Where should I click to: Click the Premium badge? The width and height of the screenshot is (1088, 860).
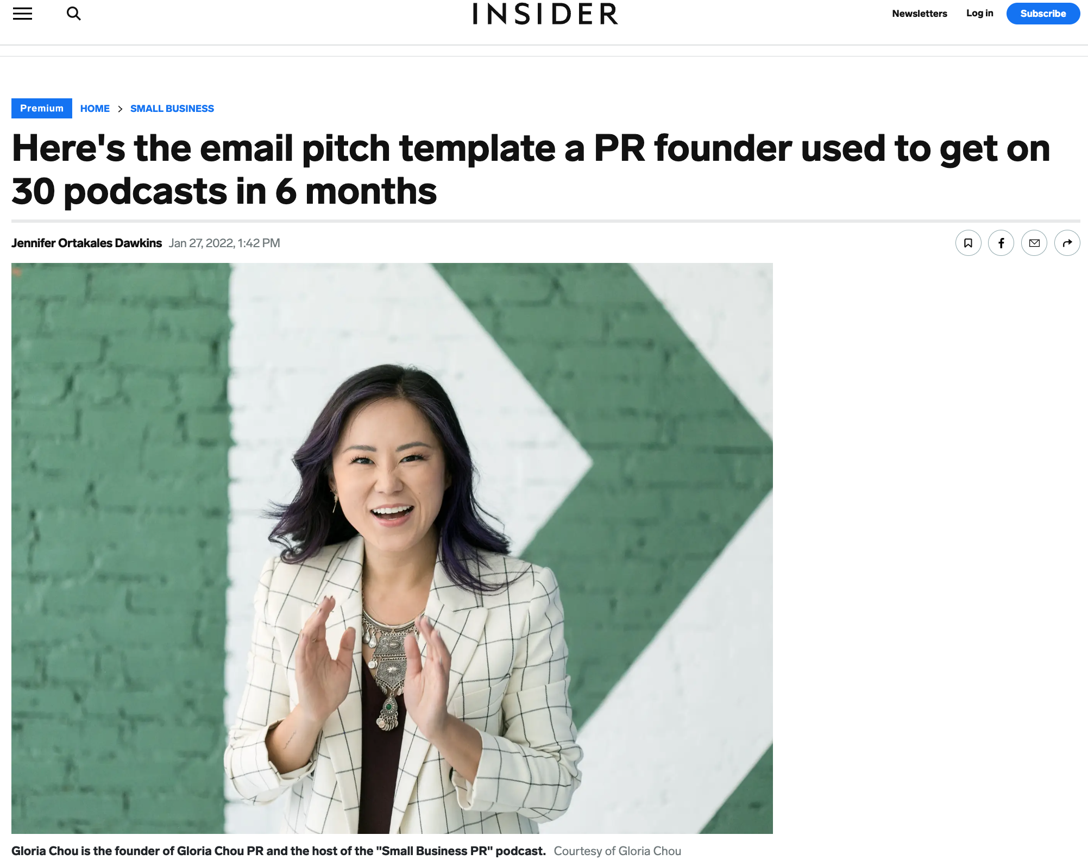coord(42,108)
